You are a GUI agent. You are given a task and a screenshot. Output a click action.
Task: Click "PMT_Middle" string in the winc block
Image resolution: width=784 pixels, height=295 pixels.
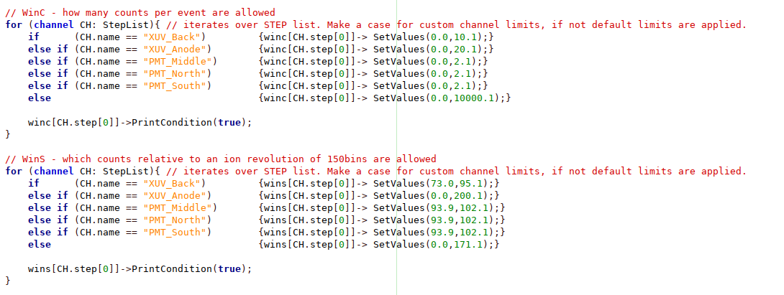pos(180,61)
